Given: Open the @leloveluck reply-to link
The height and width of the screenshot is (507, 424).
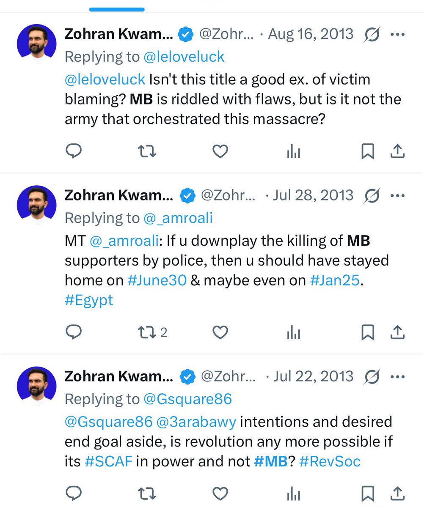Looking at the screenshot, I should coord(184,57).
